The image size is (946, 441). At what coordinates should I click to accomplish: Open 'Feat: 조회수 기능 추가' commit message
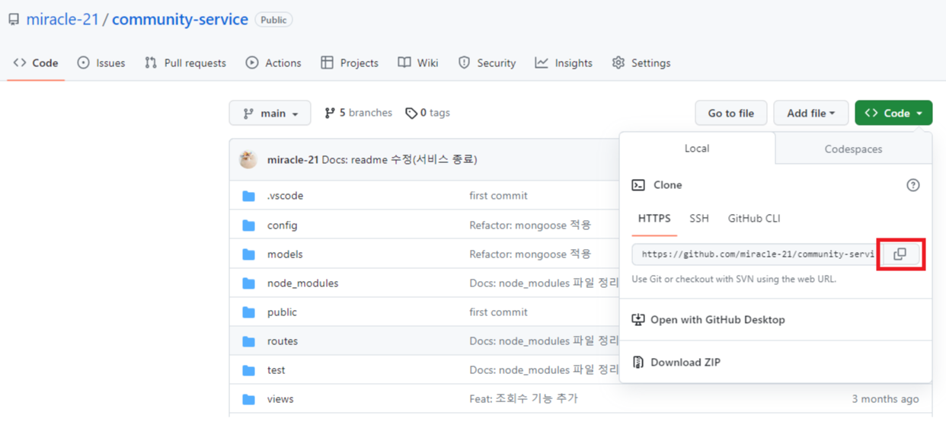(523, 398)
